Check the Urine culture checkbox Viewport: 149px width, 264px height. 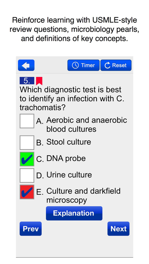click(x=27, y=176)
